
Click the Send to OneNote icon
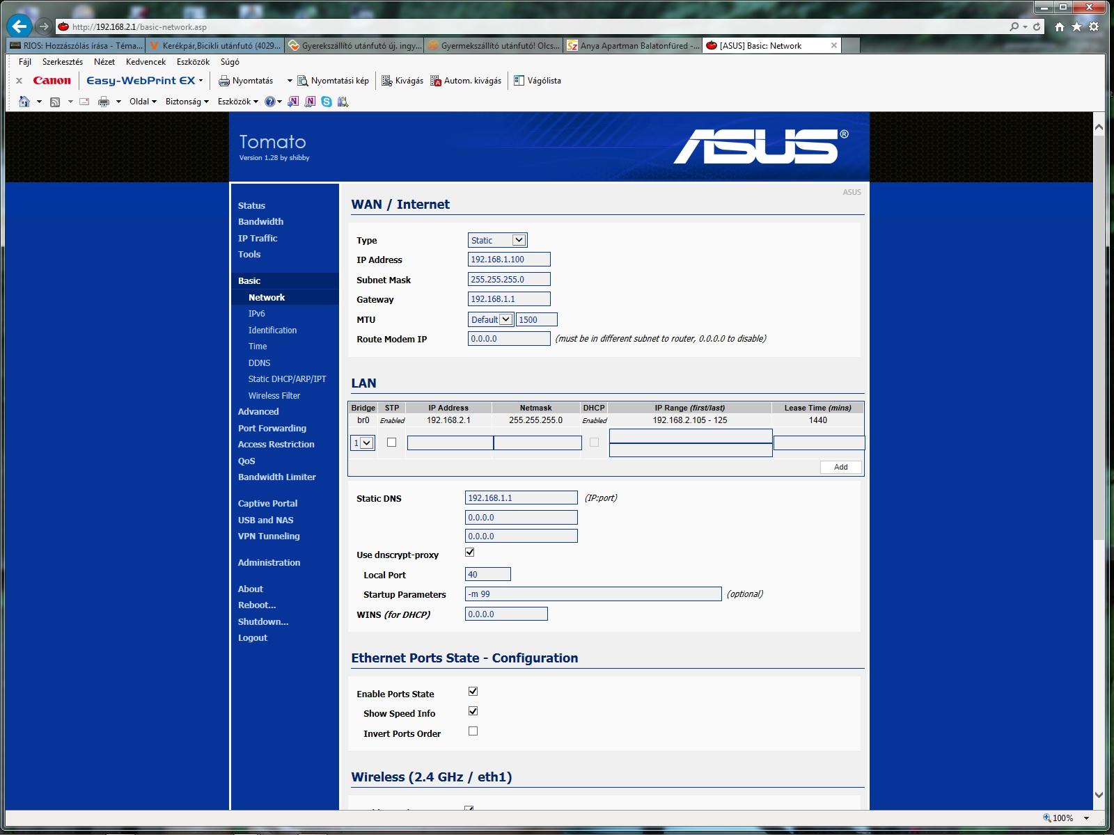tap(293, 102)
